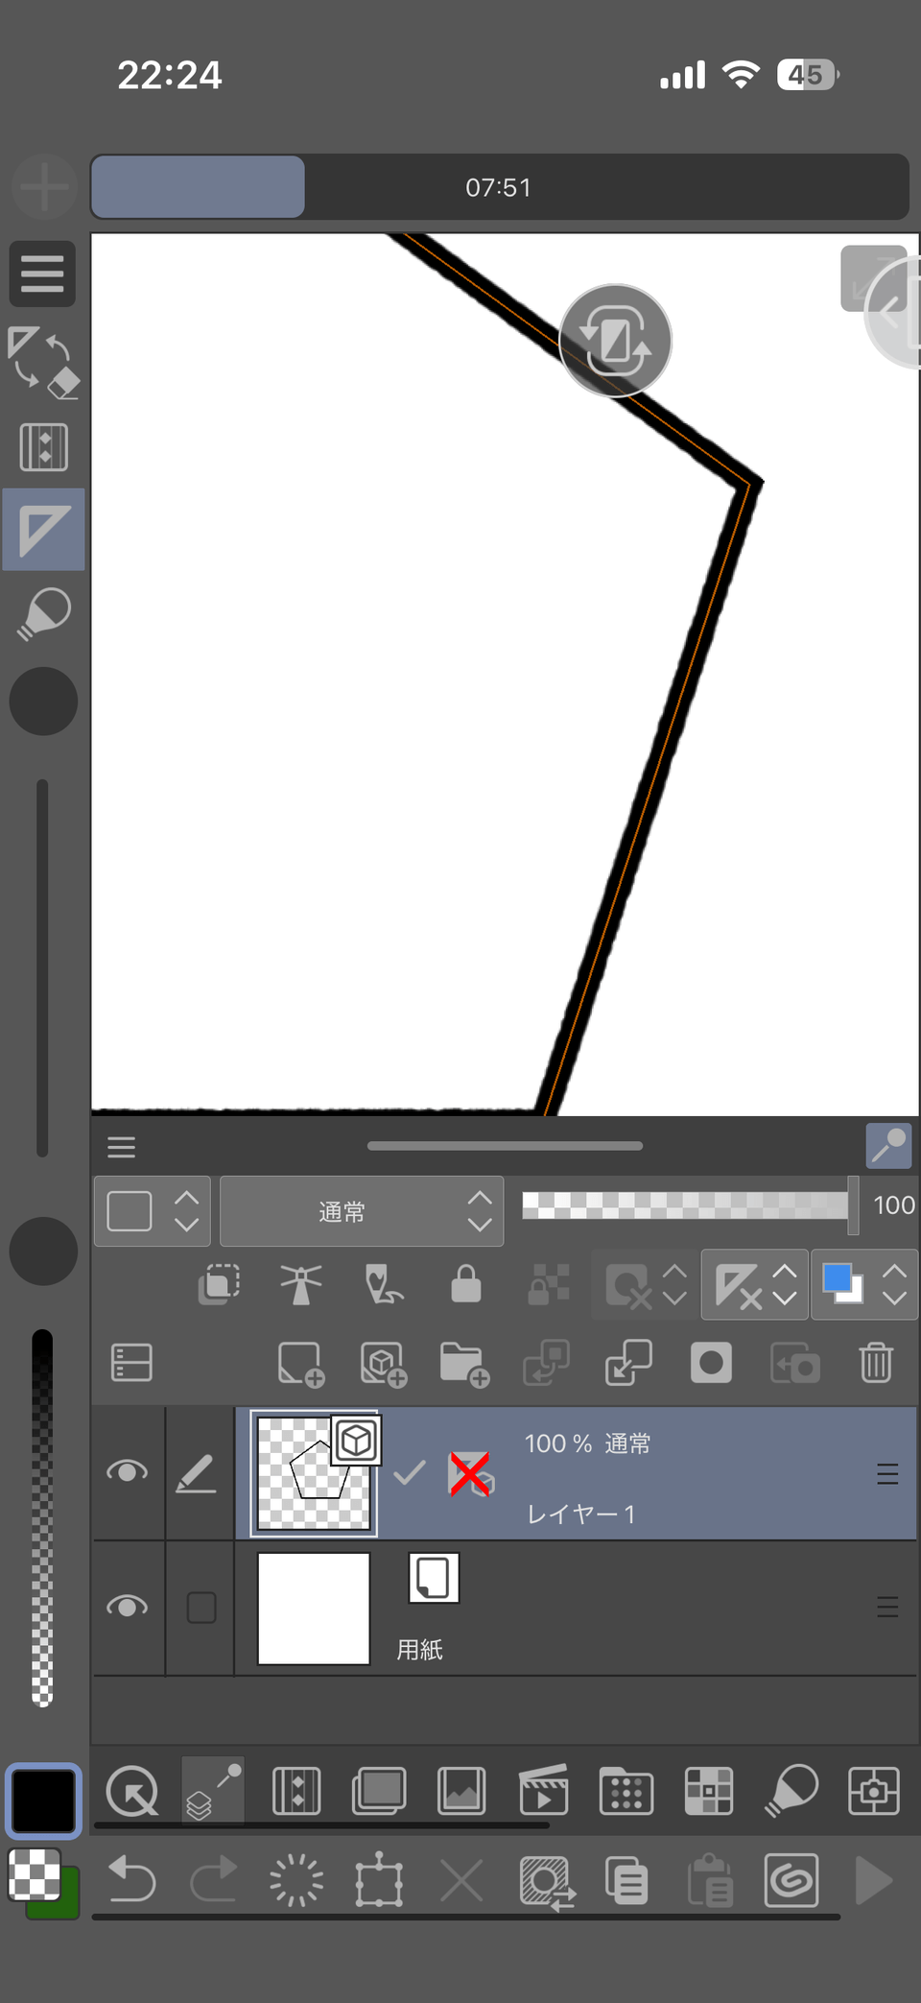Toggle set as reference layer lighthouse icon

click(300, 1284)
